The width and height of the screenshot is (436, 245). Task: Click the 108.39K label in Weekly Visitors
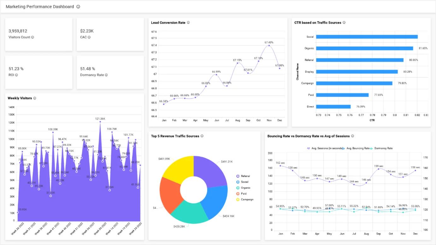tap(53, 129)
